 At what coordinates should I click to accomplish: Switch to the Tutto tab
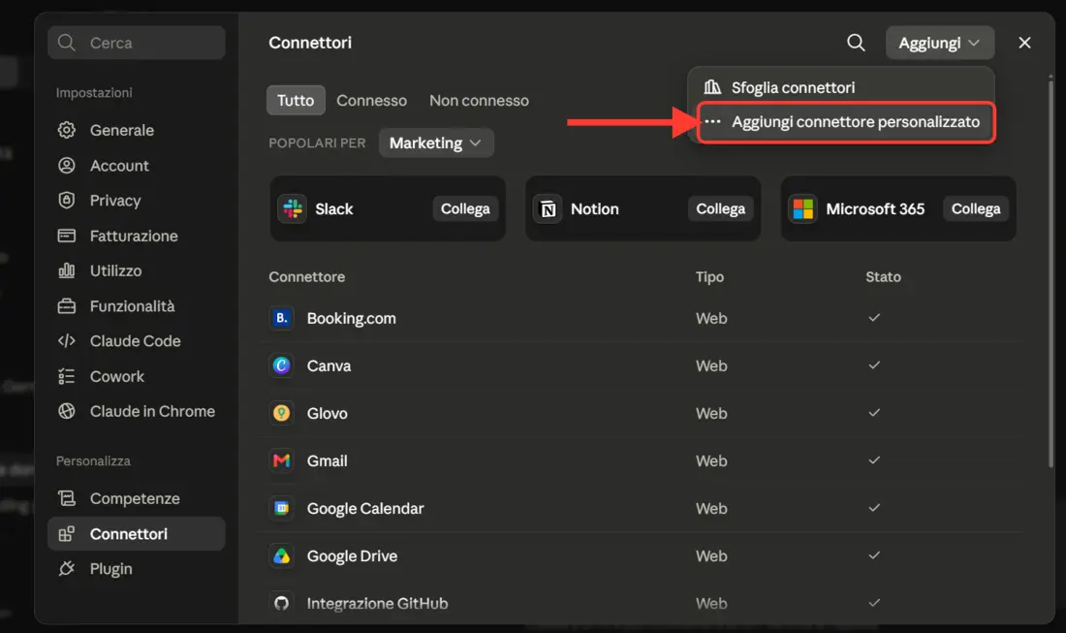pos(296,100)
